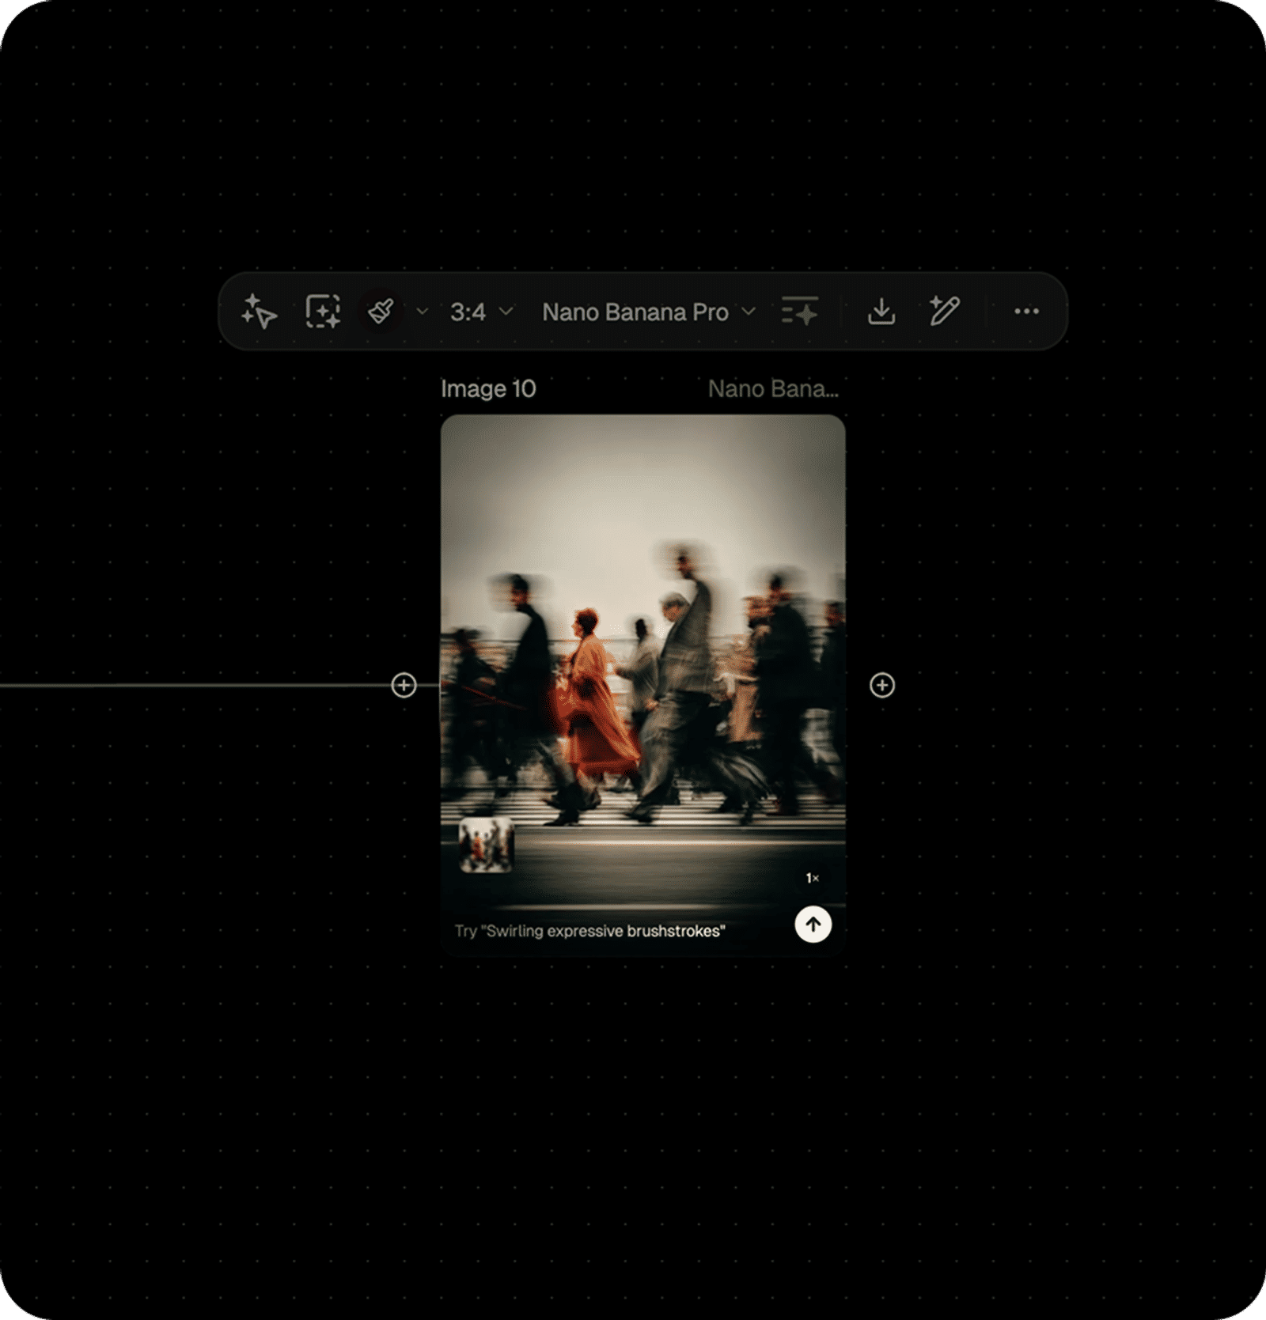Add a node right of the image

click(x=882, y=685)
